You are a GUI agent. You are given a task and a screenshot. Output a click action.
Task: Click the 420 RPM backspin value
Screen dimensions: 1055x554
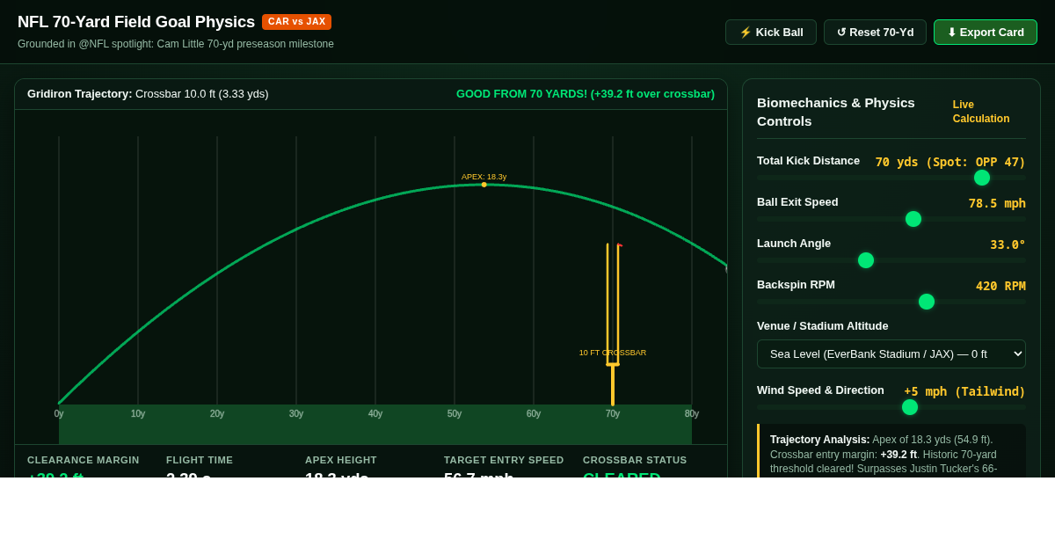pos(1000,286)
